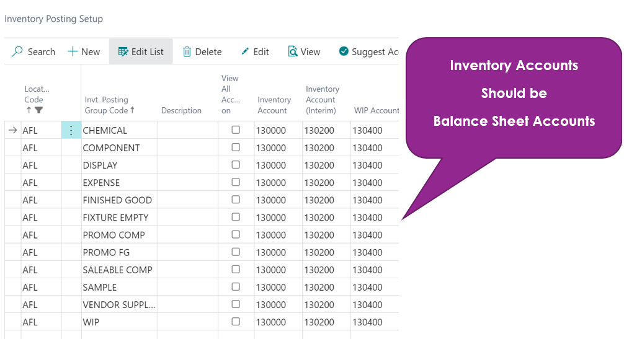Click the Suggest Accounts checkmark icon
Image resolution: width=624 pixels, height=339 pixels.
click(x=344, y=51)
